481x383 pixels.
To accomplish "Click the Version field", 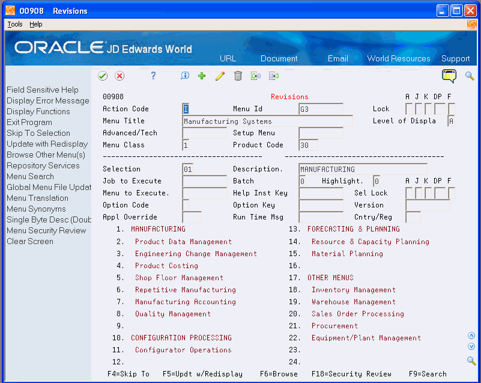I will (428, 205).
